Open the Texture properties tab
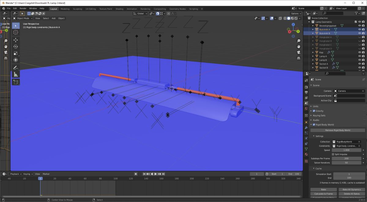Image resolution: width=367 pixels, height=202 pixels. [x=306, y=161]
